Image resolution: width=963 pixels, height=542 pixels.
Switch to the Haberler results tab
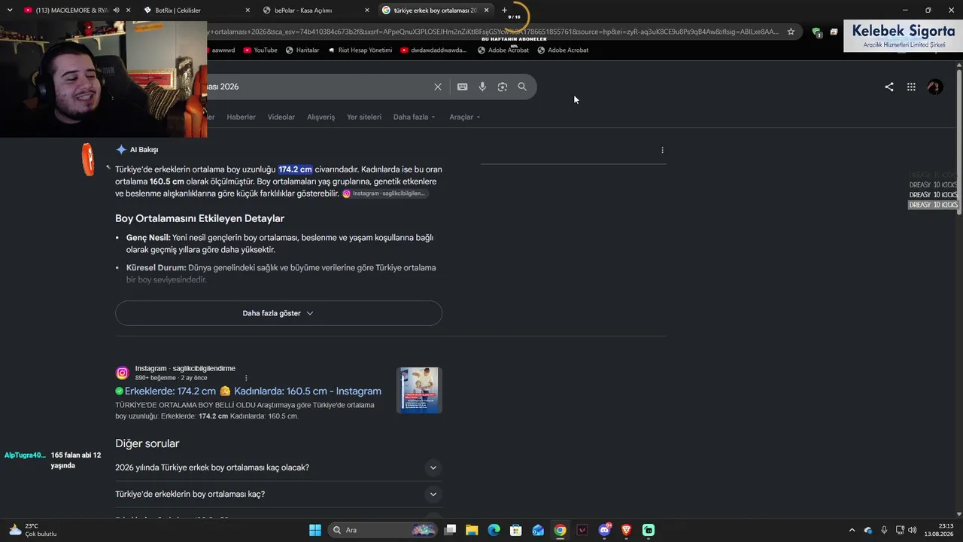point(242,117)
